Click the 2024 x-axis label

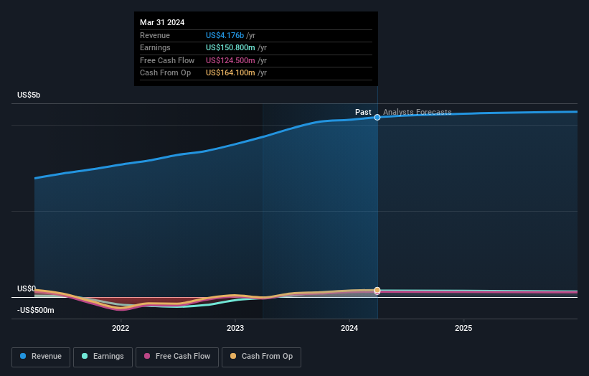[349, 328]
